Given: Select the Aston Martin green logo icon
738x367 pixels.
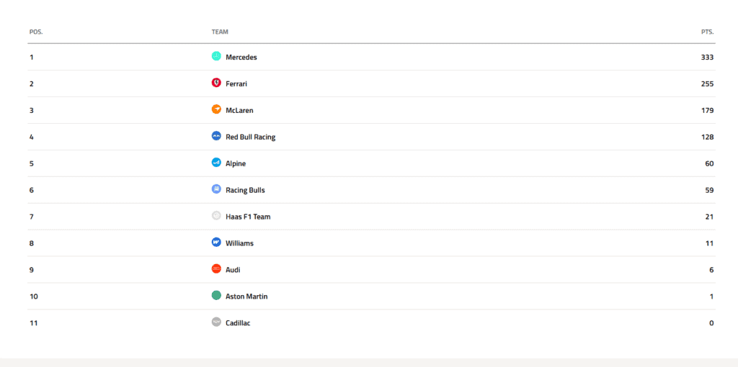Looking at the screenshot, I should click(216, 296).
